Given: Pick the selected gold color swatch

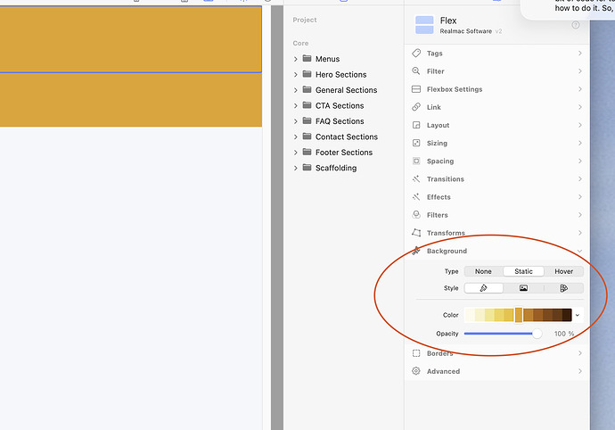Looking at the screenshot, I should point(519,315).
